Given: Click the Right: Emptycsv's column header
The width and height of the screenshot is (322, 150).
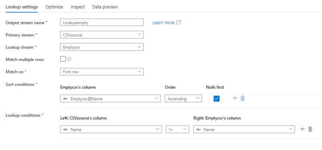Looking at the screenshot, I should (x=217, y=118).
